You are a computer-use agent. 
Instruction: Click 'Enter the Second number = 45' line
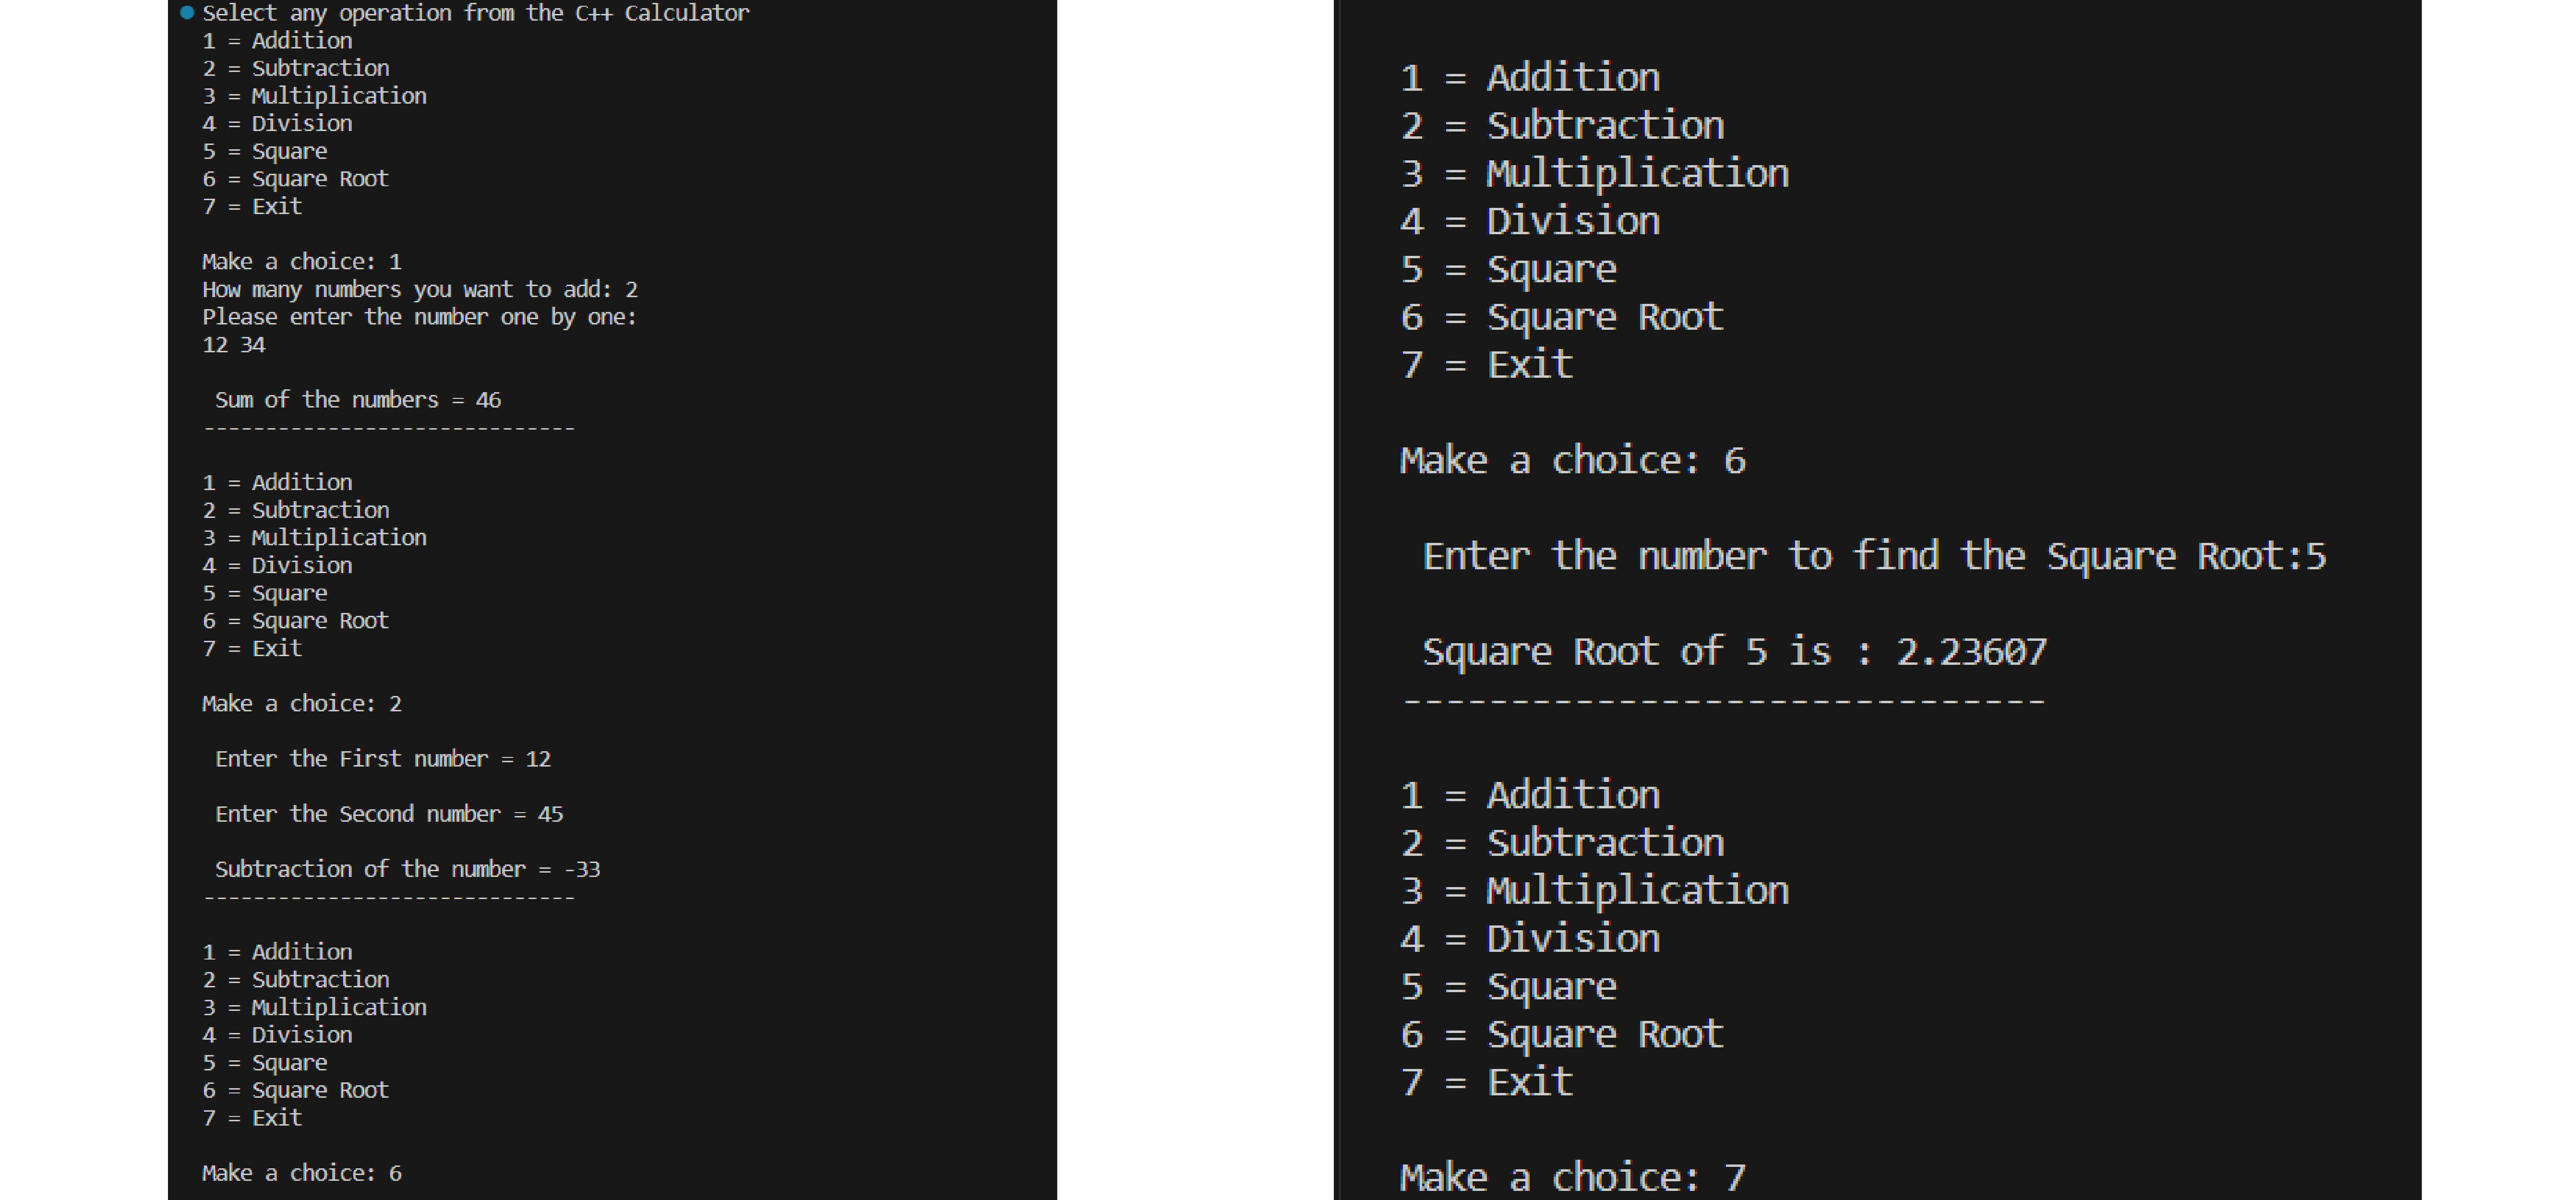388,814
